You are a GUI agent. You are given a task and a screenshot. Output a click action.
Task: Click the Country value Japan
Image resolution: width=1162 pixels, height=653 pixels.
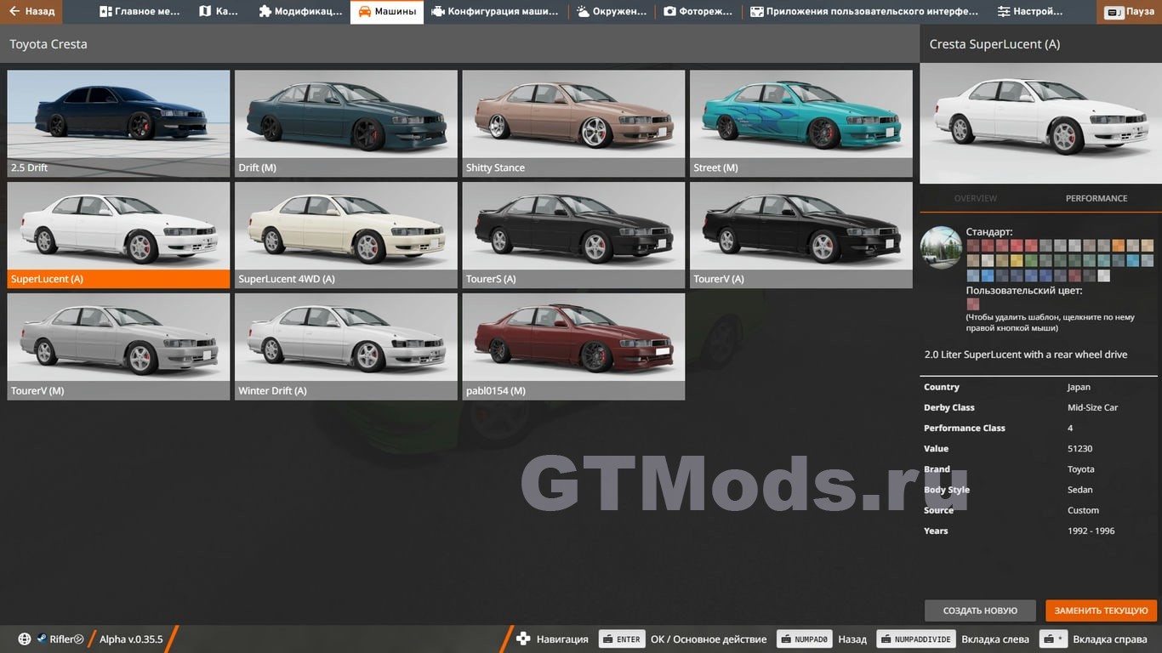point(1079,387)
